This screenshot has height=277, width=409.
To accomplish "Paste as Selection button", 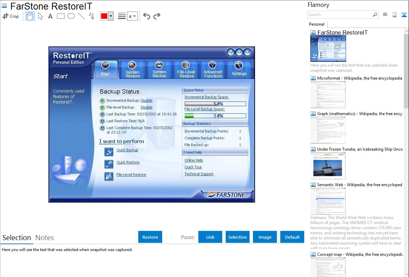I will 237,237.
